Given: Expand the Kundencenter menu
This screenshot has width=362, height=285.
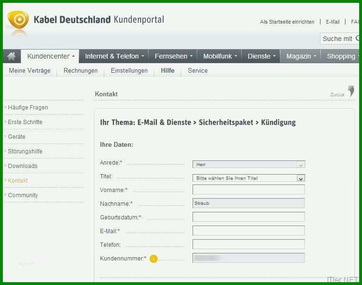Looking at the screenshot, I should pos(50,56).
